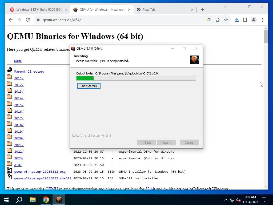
Task: Click the unknown-file icon beside sha512
Action: [x=9, y=177]
